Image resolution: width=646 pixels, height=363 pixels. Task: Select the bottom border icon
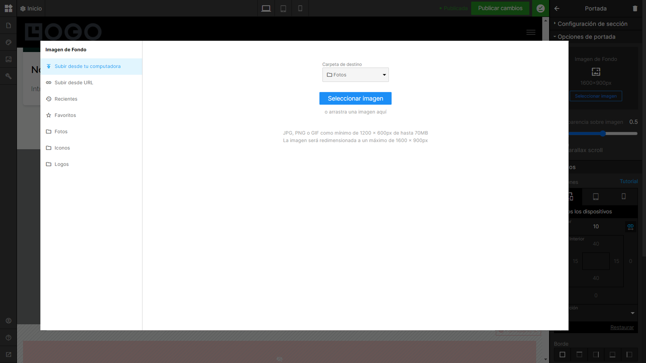click(x=612, y=355)
